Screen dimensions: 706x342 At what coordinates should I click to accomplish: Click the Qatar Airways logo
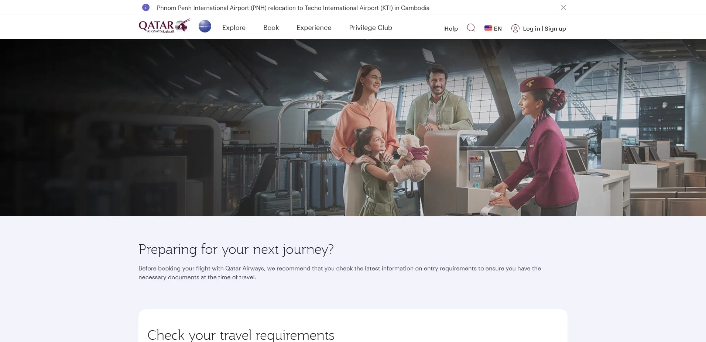164,26
